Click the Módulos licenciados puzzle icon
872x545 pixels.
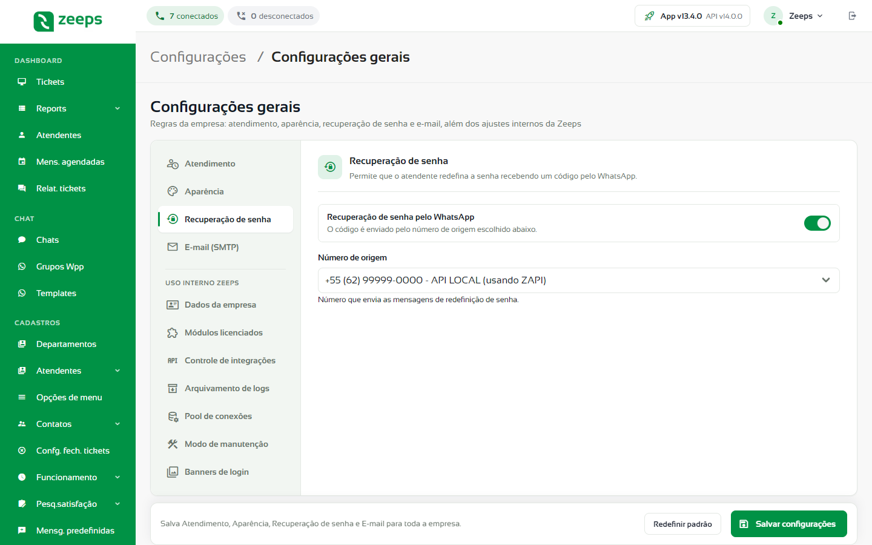[173, 332]
